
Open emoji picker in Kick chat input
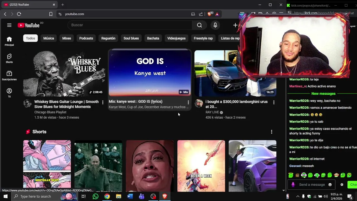pyautogui.click(x=330, y=185)
